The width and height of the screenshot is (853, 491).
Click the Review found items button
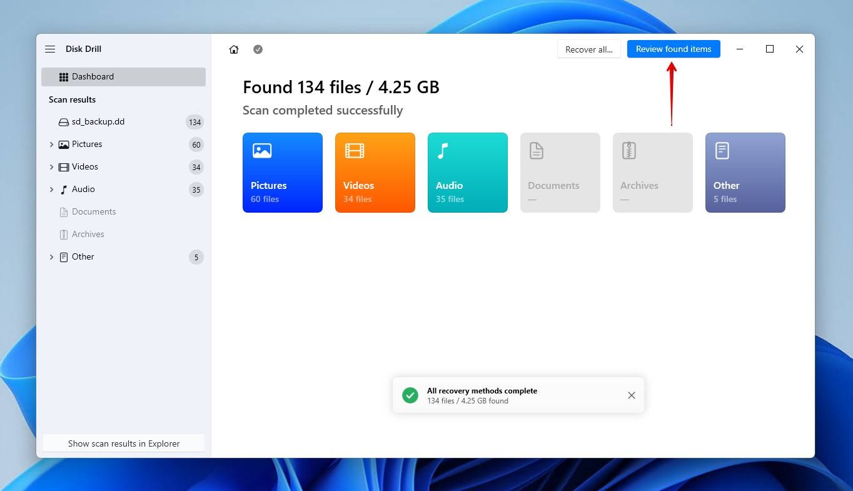(674, 49)
